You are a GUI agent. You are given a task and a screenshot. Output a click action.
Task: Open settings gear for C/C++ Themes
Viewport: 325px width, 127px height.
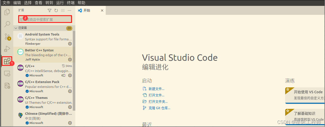click(70, 107)
